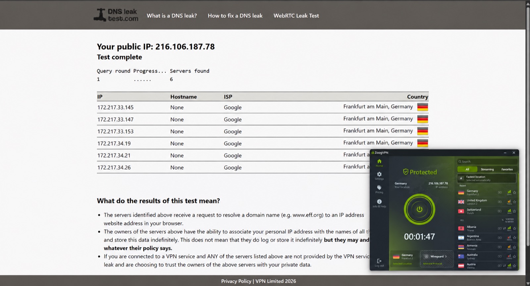This screenshot has height=286, width=530.
Task: Click the Austria flag icon
Action: coord(461,265)
